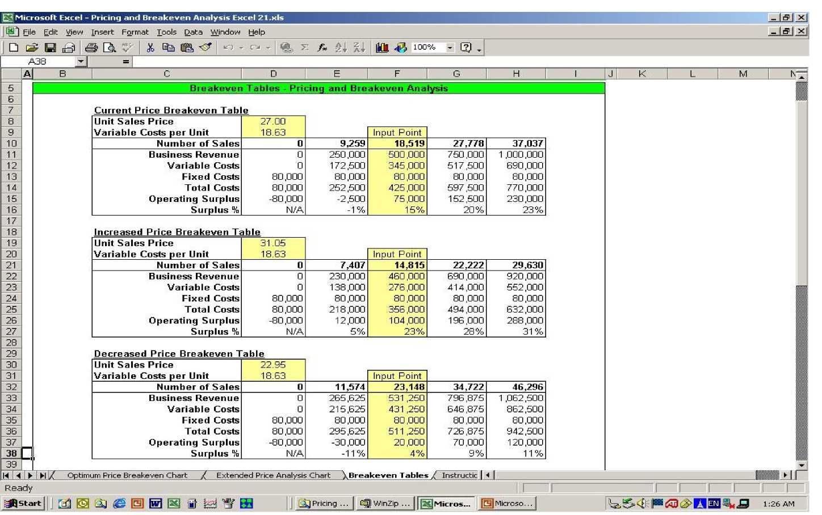Click the Start button

(23, 504)
